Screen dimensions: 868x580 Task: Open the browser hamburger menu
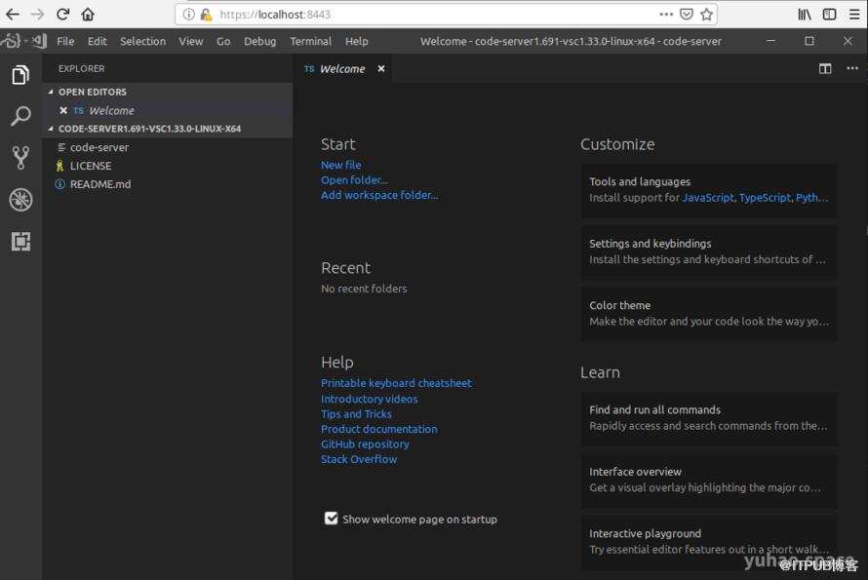(854, 15)
